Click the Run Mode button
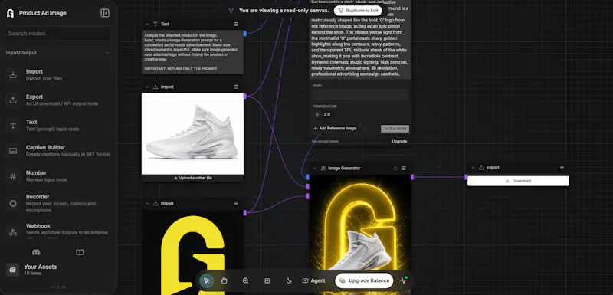This screenshot has height=295, width=613. click(395, 129)
